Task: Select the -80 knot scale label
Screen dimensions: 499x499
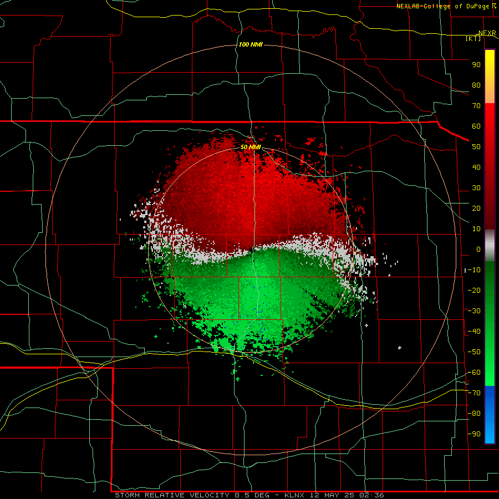Action: pos(474,414)
